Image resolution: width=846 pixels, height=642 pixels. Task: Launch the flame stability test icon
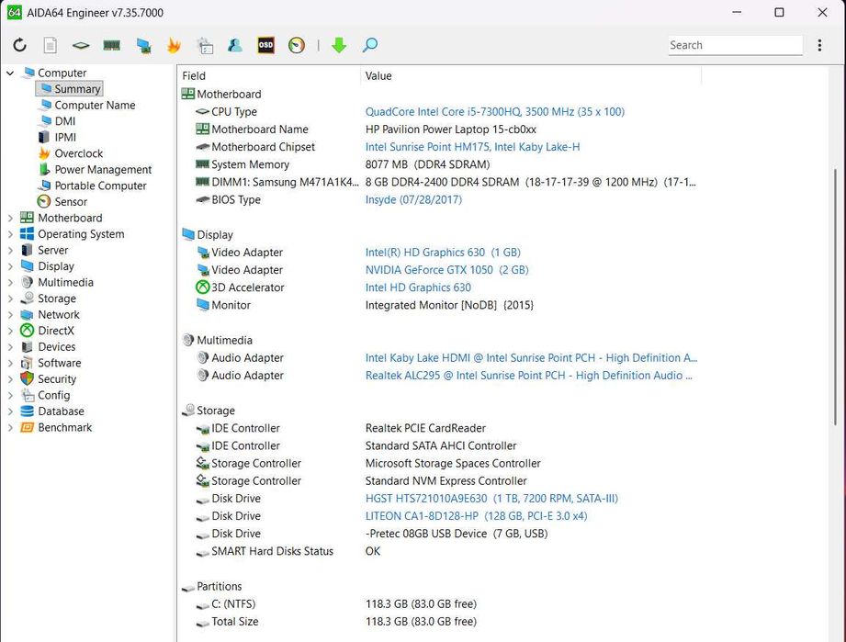[174, 45]
